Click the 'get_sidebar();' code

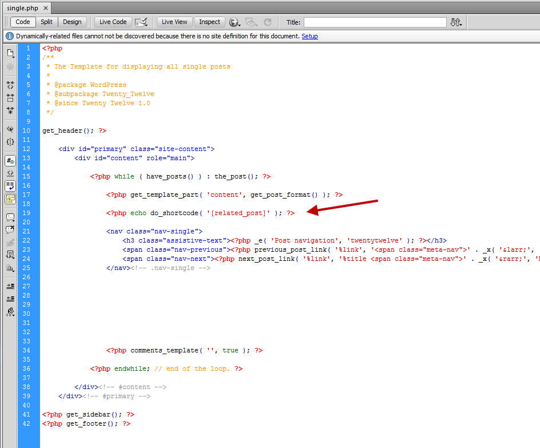94,414
